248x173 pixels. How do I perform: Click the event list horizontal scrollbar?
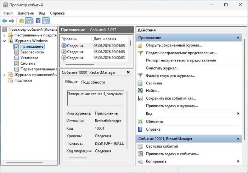[x=80, y=64]
